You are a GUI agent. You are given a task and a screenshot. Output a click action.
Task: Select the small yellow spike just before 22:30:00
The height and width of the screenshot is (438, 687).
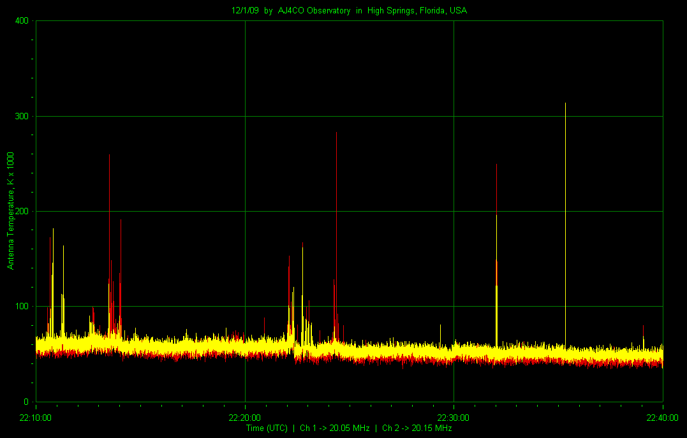click(x=440, y=332)
